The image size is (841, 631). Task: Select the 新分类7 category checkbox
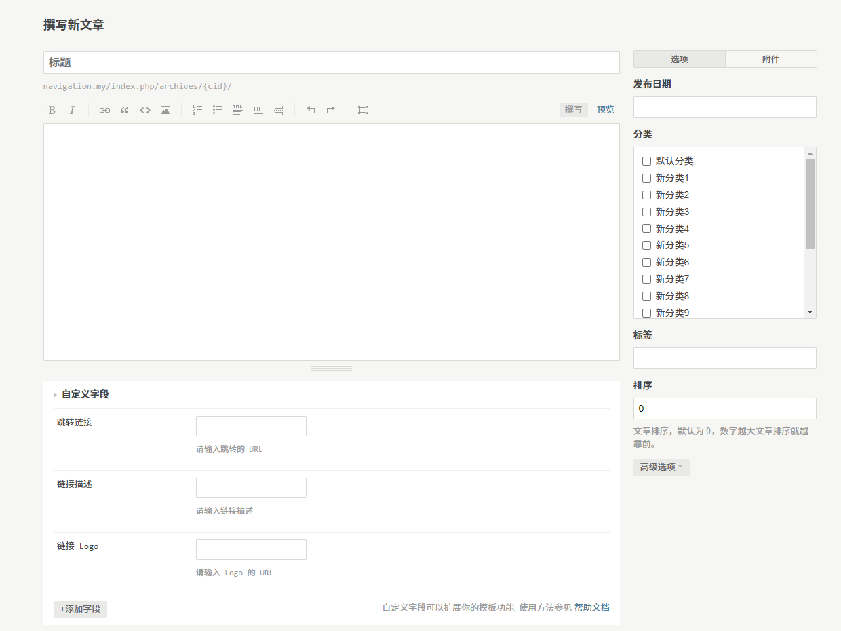click(x=646, y=279)
